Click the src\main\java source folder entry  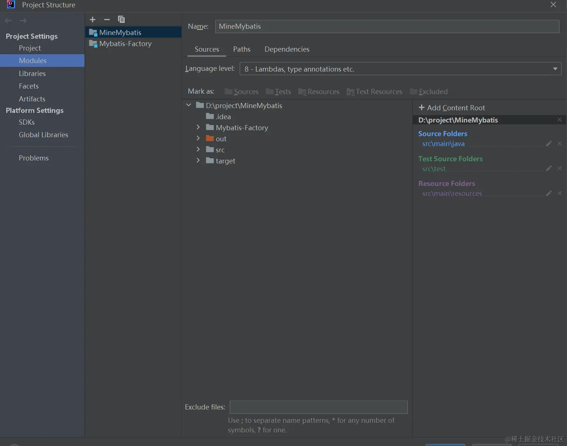[443, 144]
